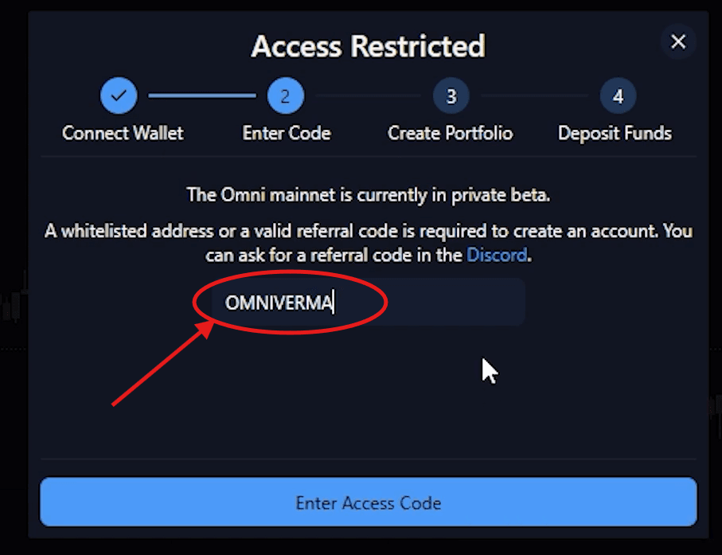Click the completed Connect Wallet checkmark icon

(x=119, y=95)
